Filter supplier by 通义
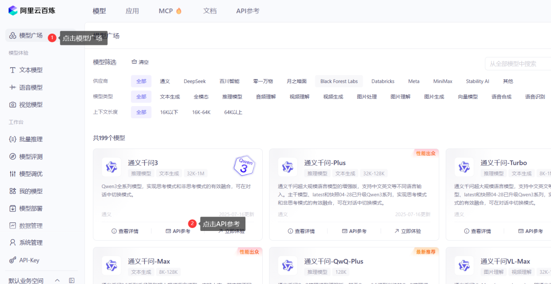Viewport: 551px width, 284px height. pyautogui.click(x=165, y=81)
